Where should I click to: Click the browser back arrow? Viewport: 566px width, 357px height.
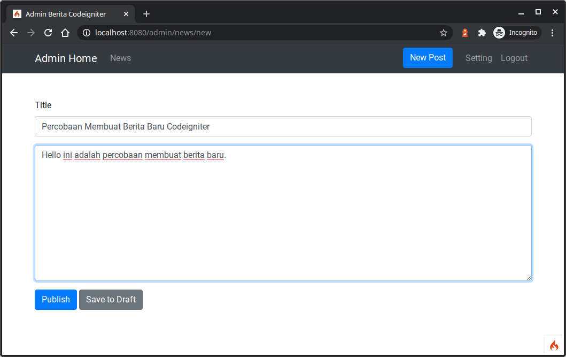point(14,33)
